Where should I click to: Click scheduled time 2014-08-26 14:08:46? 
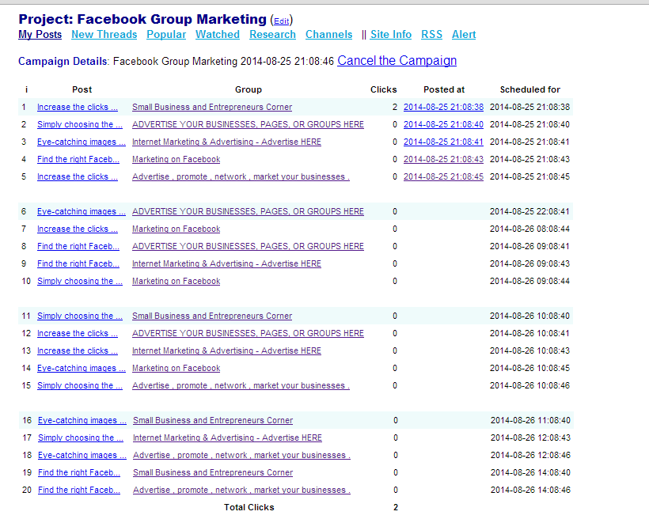tap(530, 489)
